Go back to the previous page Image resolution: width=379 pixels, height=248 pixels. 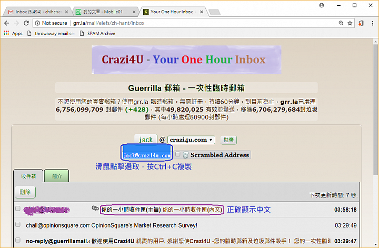pos(6,23)
